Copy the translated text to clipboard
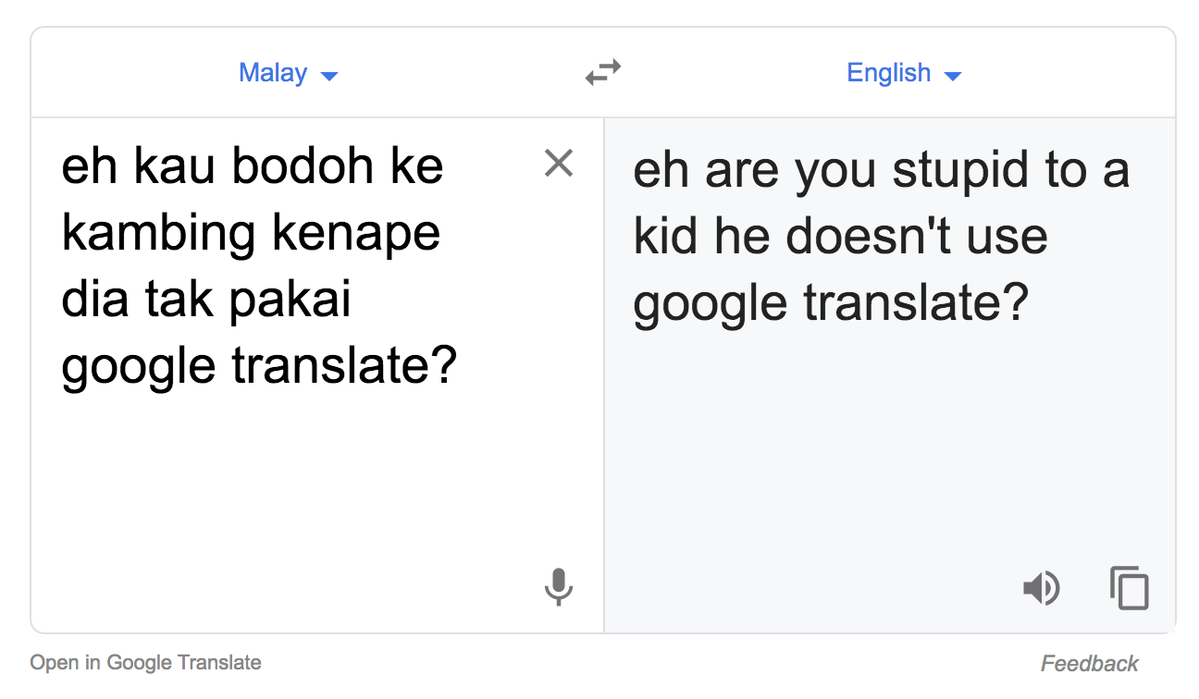 (1129, 588)
